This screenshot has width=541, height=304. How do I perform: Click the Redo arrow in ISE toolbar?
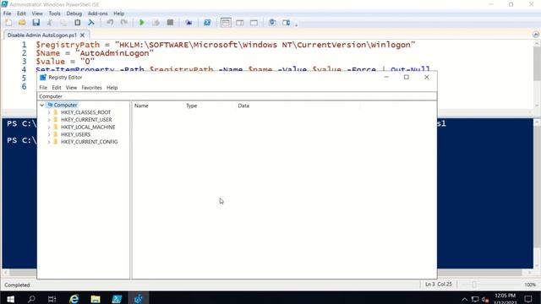(124, 23)
